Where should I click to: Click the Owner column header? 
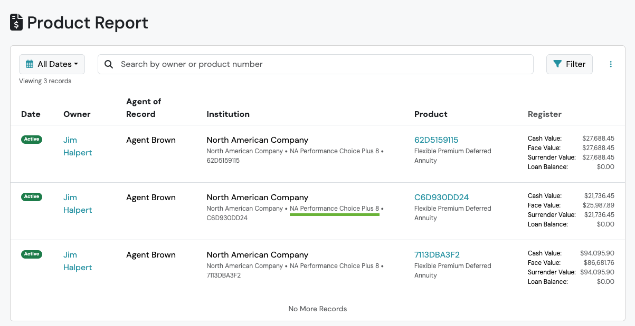(x=77, y=114)
